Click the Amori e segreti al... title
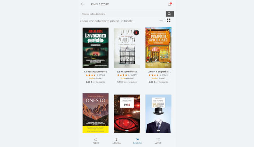This screenshot has height=147, width=254. coord(159,72)
